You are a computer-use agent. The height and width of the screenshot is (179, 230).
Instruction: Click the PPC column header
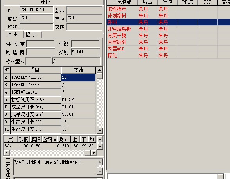coord(208,2)
